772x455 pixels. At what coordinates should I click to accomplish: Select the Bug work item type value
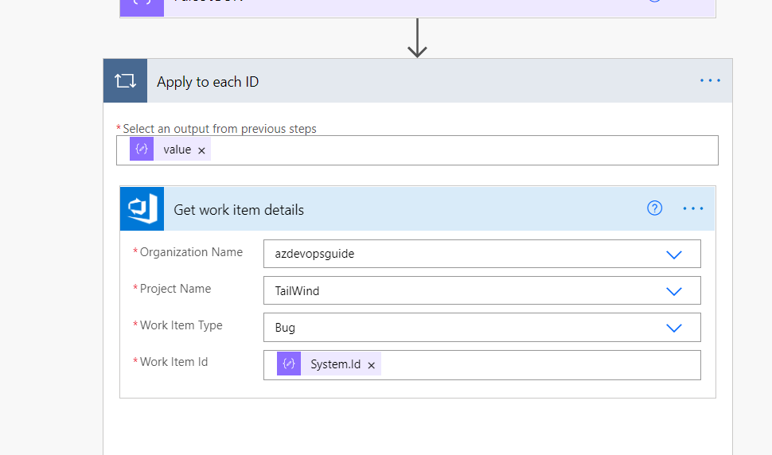click(x=285, y=328)
